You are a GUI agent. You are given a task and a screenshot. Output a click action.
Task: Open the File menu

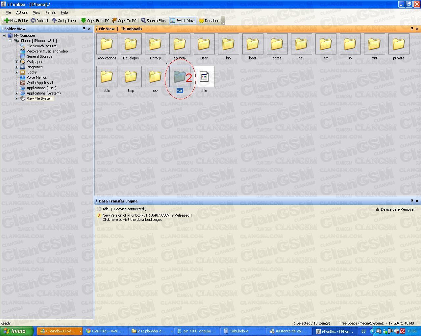pyautogui.click(x=8, y=12)
